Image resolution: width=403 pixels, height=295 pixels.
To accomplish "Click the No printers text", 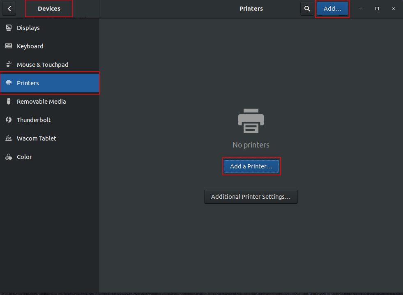I will 251,145.
